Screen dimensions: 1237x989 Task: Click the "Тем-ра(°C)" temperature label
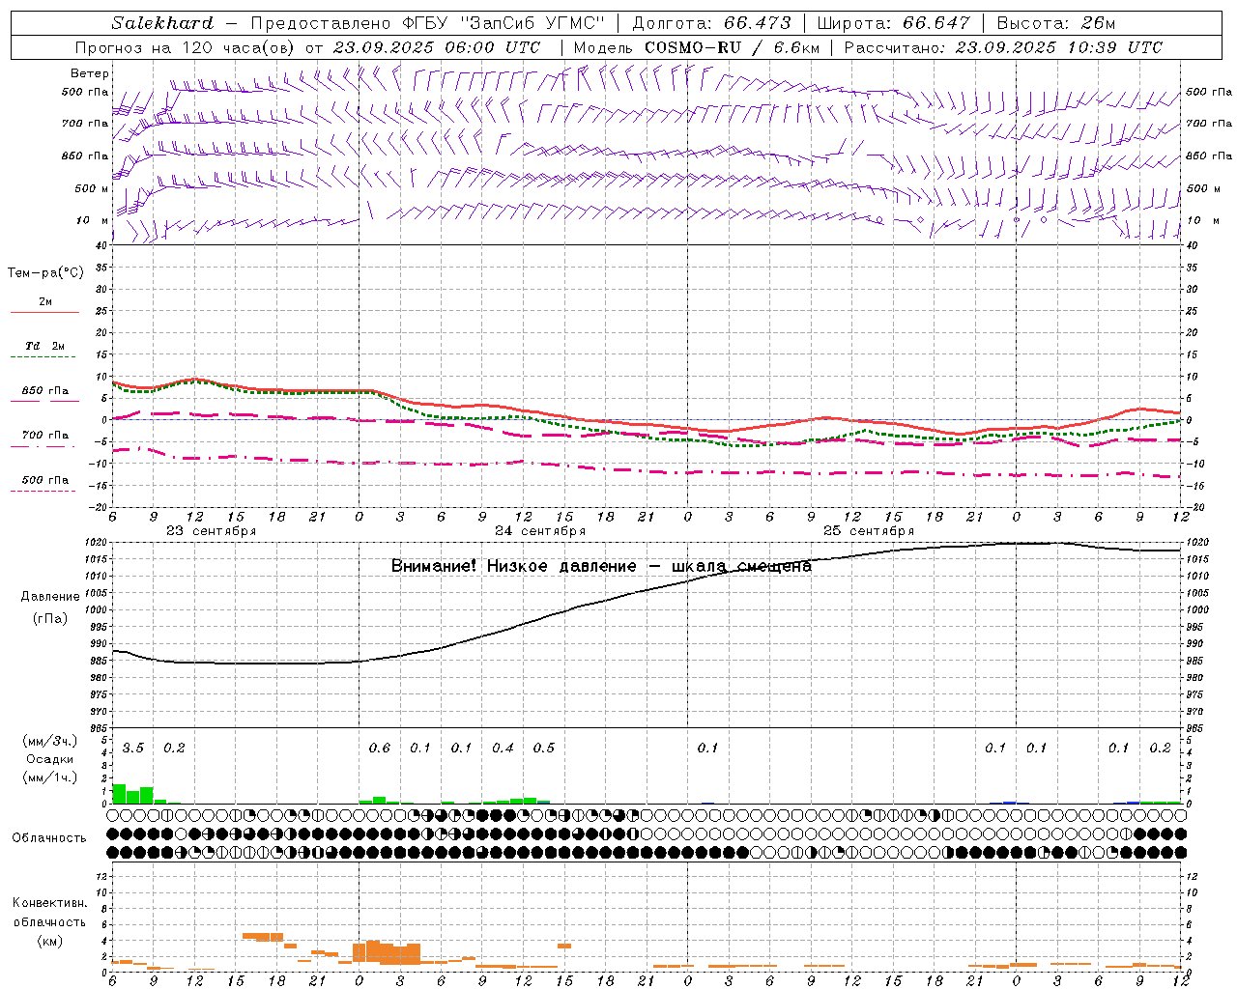(x=45, y=273)
